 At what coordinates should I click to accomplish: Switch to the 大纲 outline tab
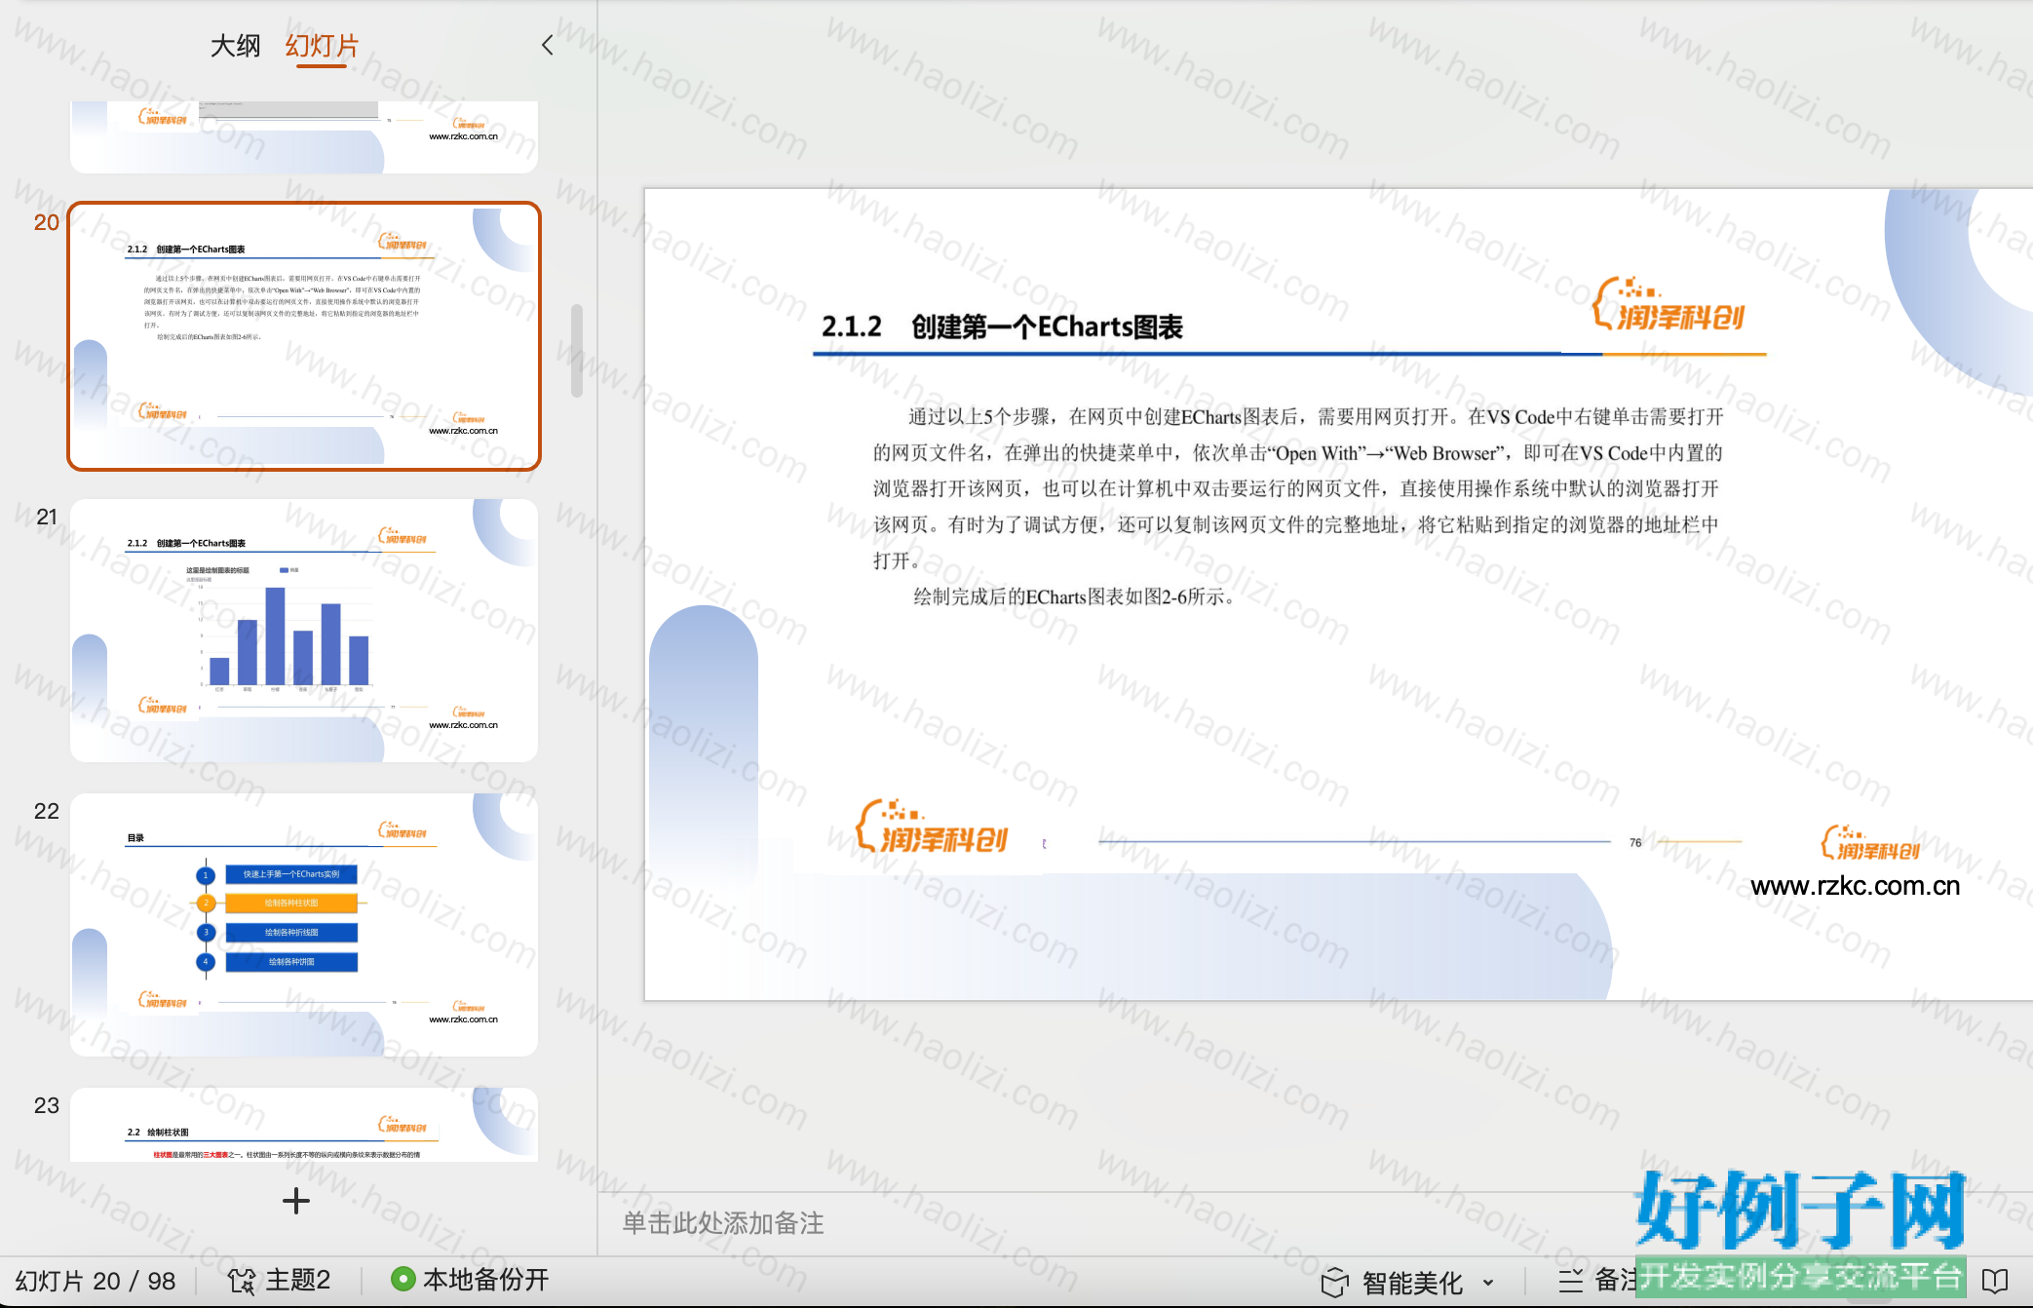pos(235,46)
